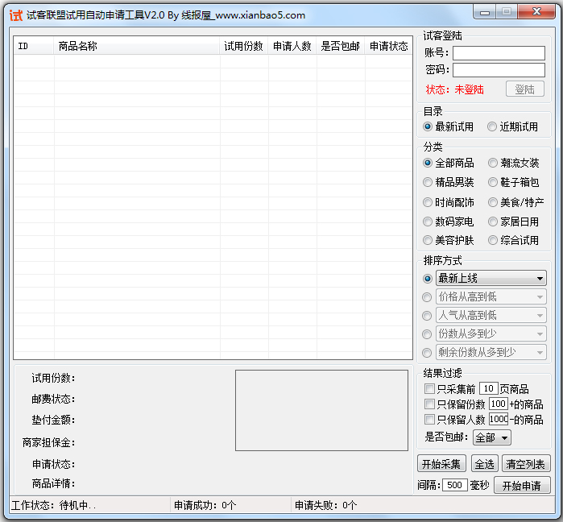Click 清空列表 to clear the list

coord(527,464)
